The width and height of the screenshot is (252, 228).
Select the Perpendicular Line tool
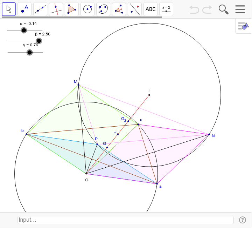point(56,9)
